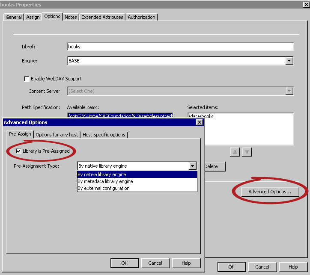This screenshot has width=310, height=275.
Task: Switch to the General tab
Action: coord(14,17)
